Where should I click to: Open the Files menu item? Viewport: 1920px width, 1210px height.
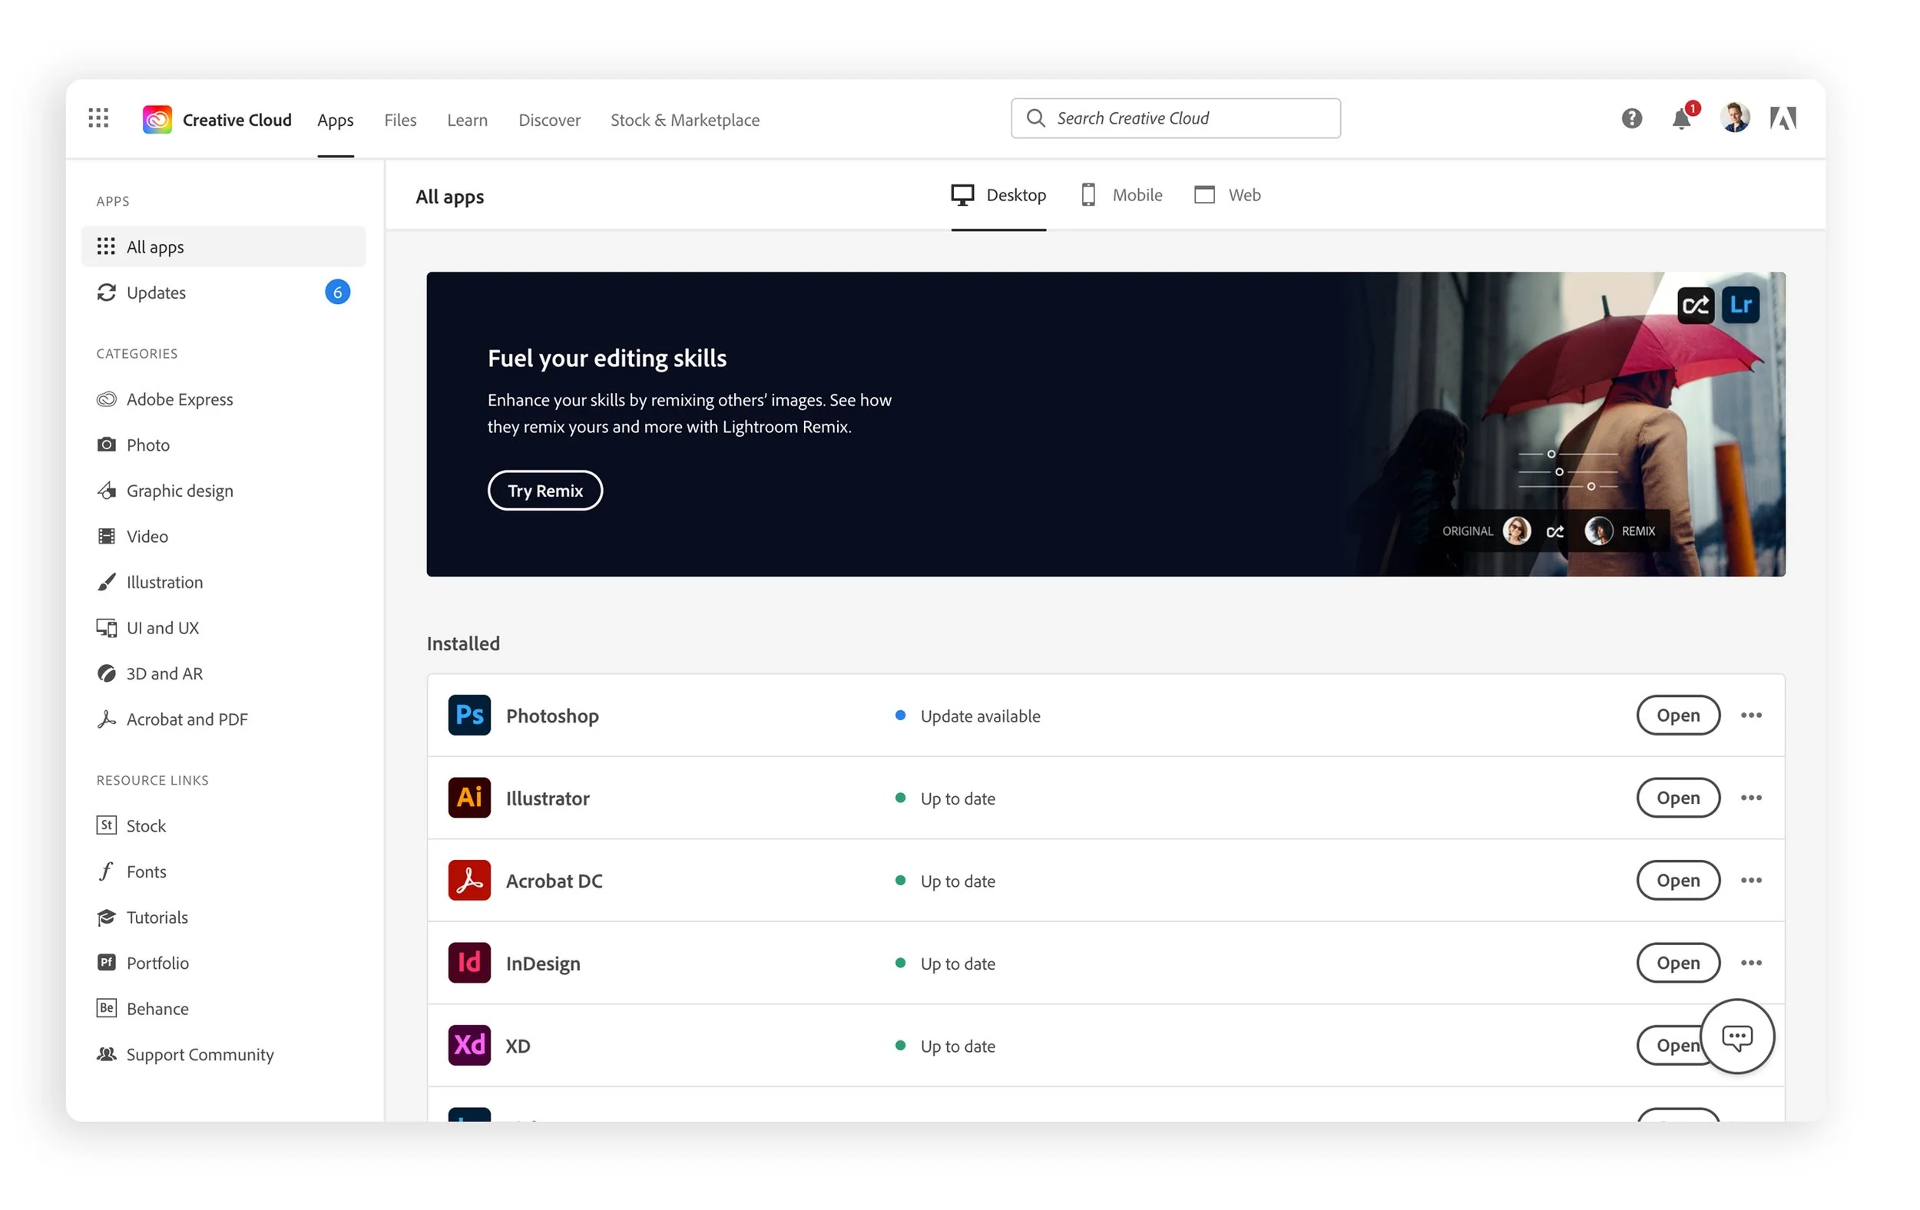coord(400,121)
